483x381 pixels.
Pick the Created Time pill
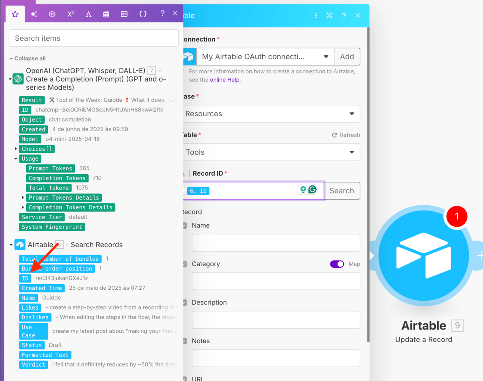(x=42, y=288)
